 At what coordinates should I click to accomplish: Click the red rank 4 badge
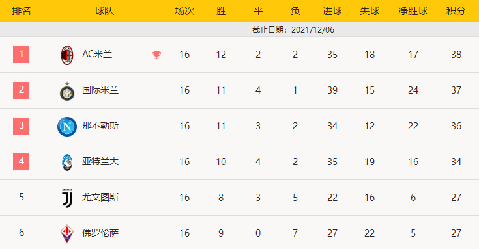[21, 161]
